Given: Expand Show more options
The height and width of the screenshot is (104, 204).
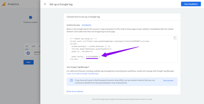Looking at the screenshot, I should pyautogui.click(x=75, y=92).
